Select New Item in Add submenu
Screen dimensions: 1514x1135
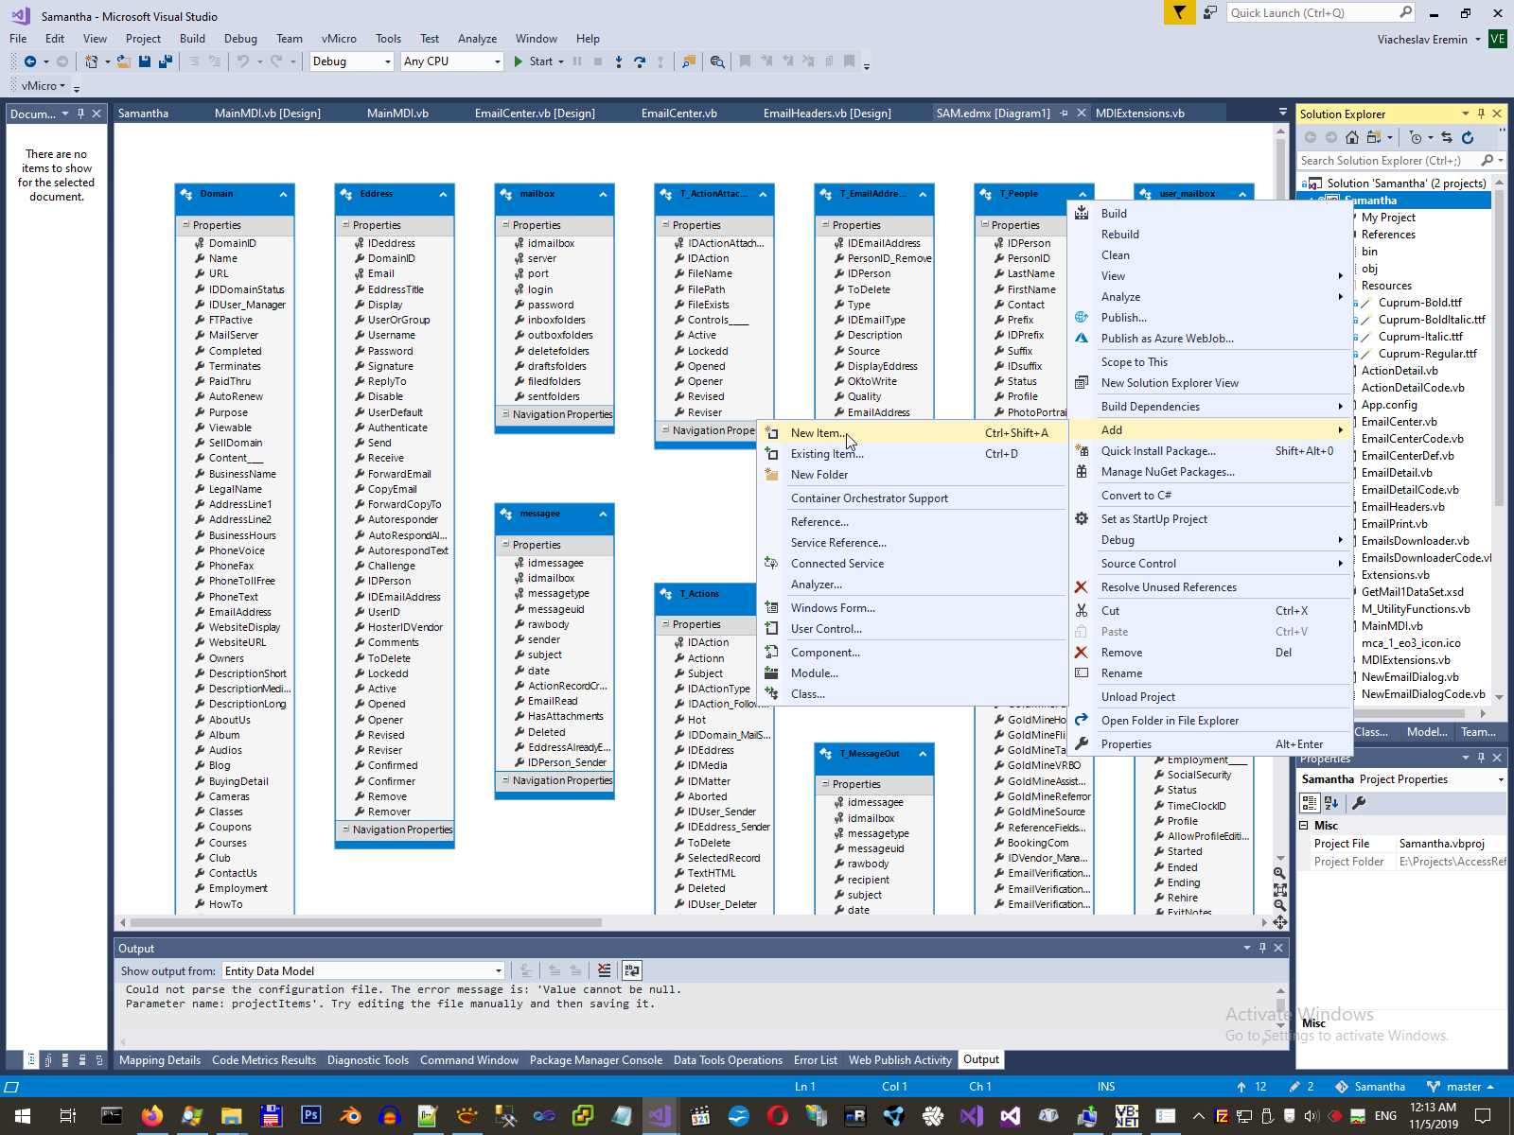point(913,433)
